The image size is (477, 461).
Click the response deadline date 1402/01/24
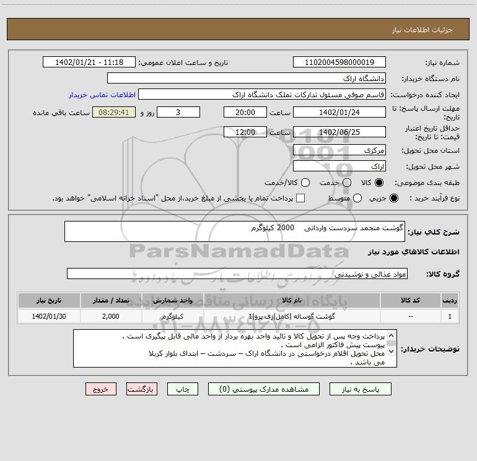coord(339,112)
